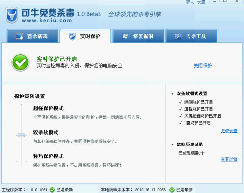This screenshot has height=193, width=244.
Task: Select the 轻巧保护模式 heading
Action: 48,156
